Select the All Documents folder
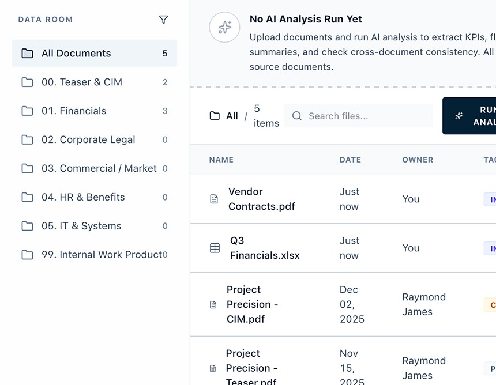 (94, 53)
